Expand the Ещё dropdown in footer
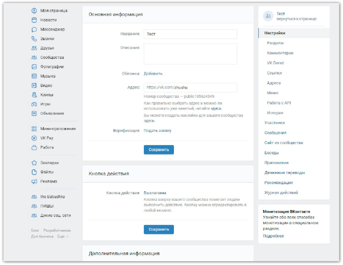Viewport: 343px width, 265px height. point(63,237)
